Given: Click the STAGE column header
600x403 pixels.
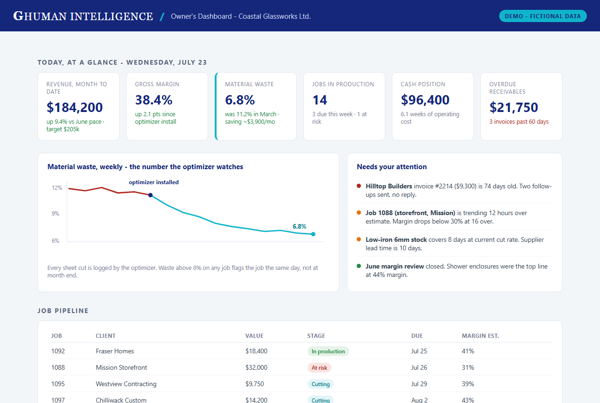Looking at the screenshot, I should [x=316, y=336].
